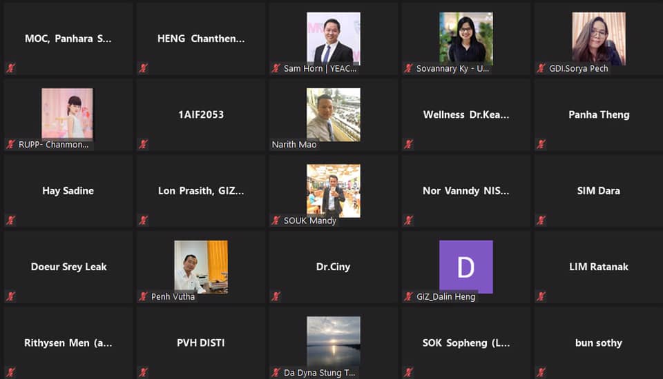Click muted mic icon on bun sothy tile

541,372
